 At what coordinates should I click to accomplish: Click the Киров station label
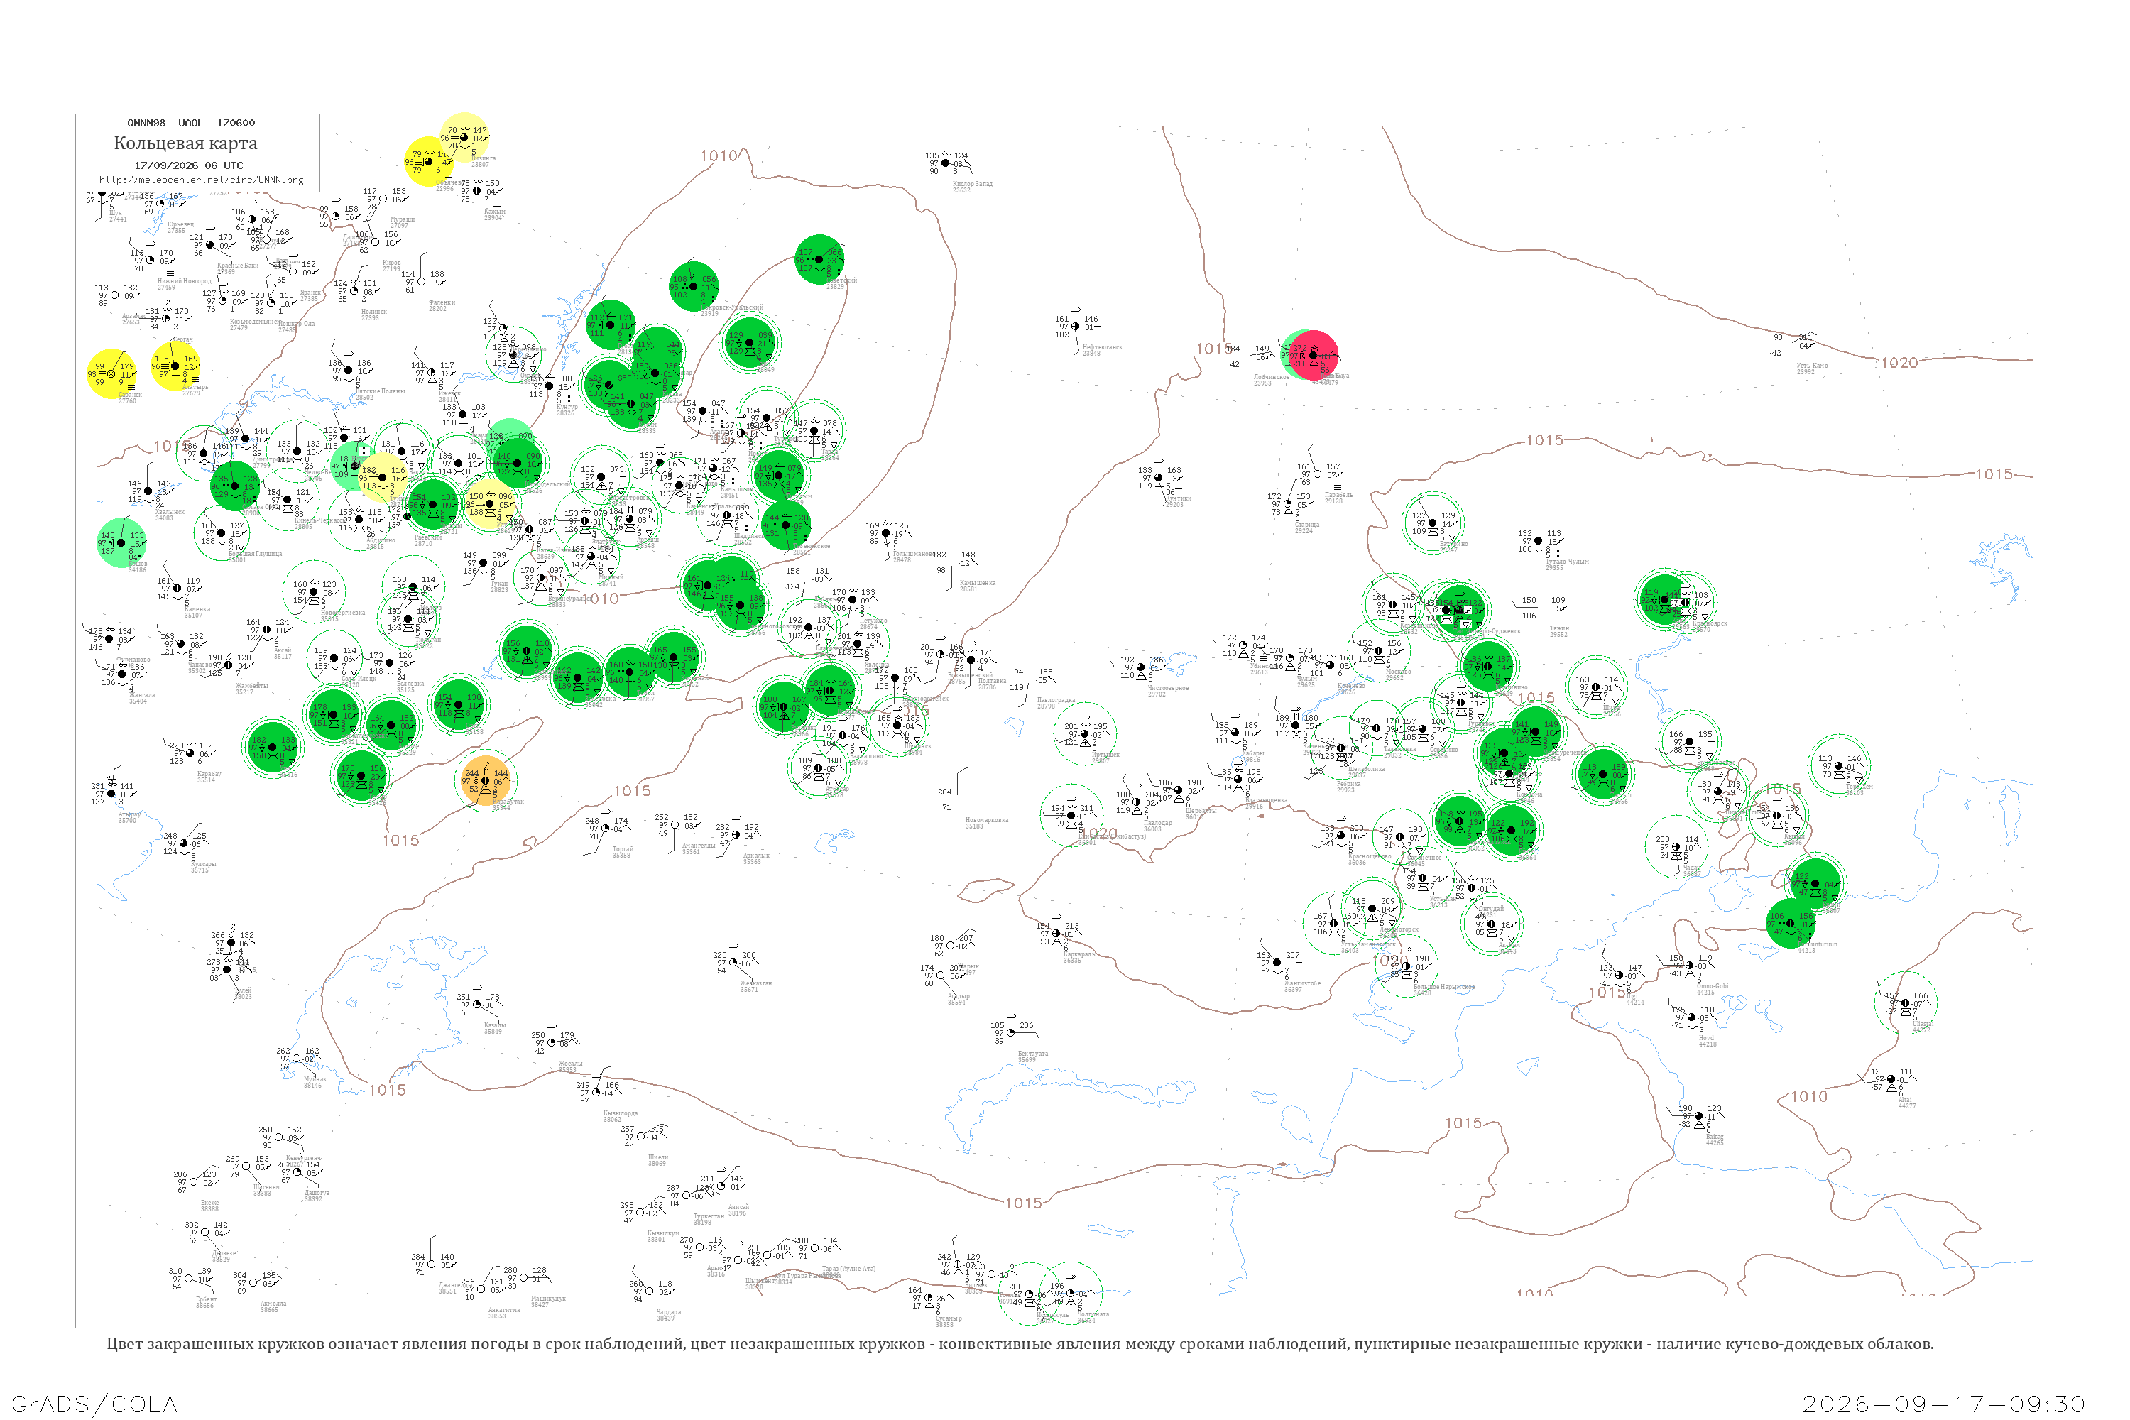point(391,263)
